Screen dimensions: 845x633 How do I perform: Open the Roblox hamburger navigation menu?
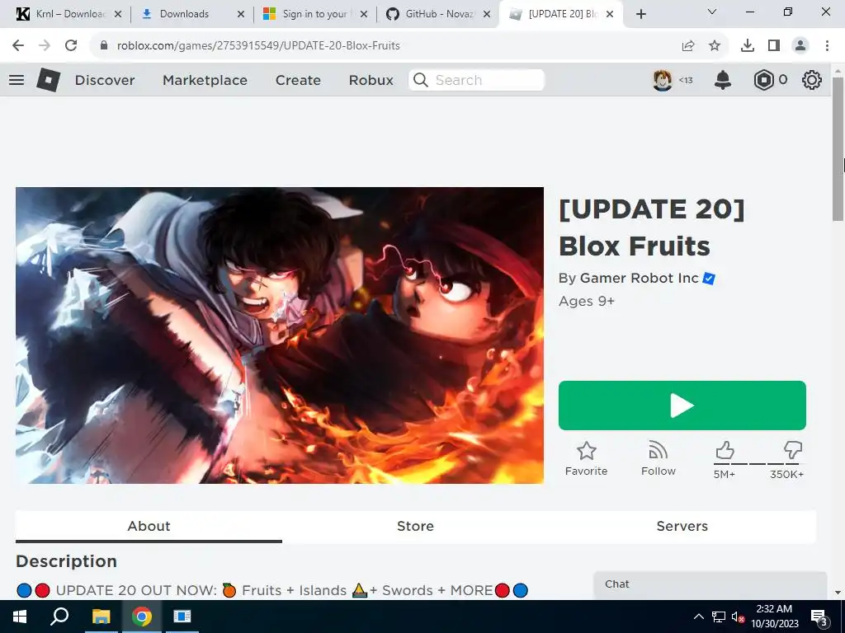pyautogui.click(x=17, y=80)
